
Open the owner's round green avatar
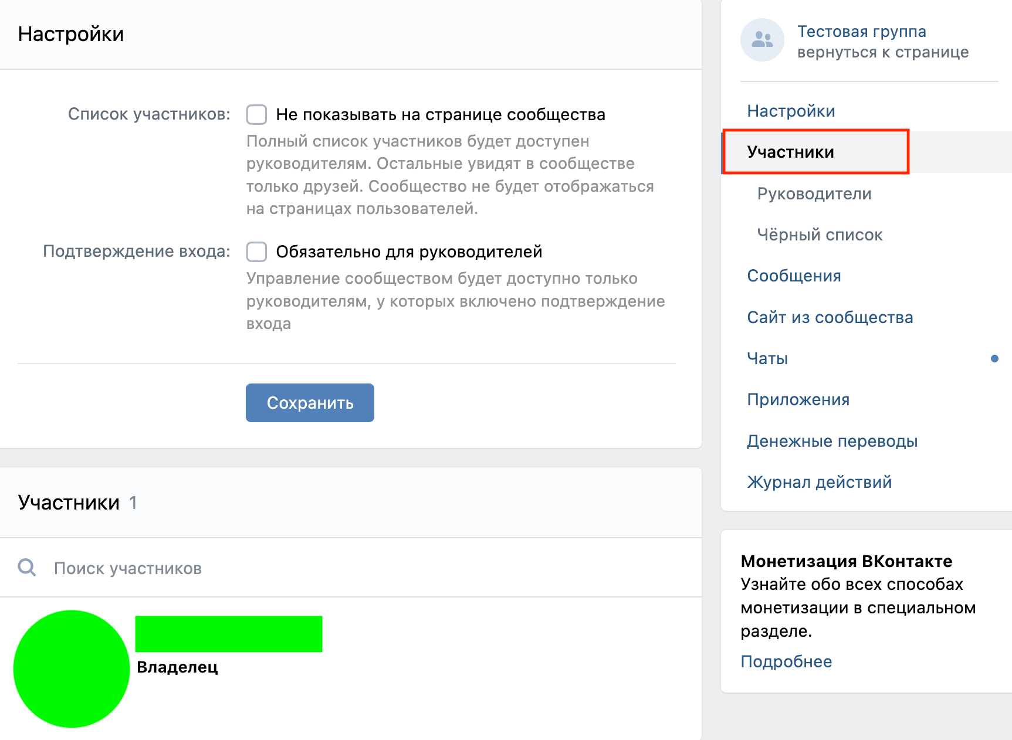(72, 668)
